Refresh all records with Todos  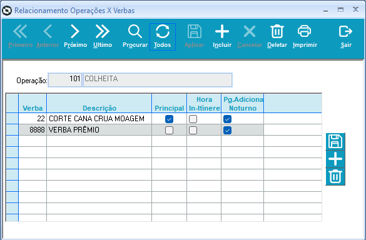tap(163, 37)
